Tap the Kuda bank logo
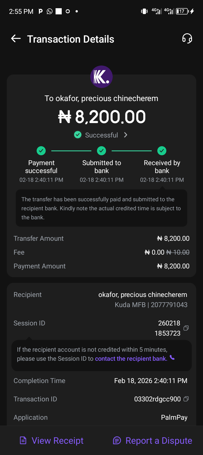The image size is (203, 455). click(x=101, y=77)
